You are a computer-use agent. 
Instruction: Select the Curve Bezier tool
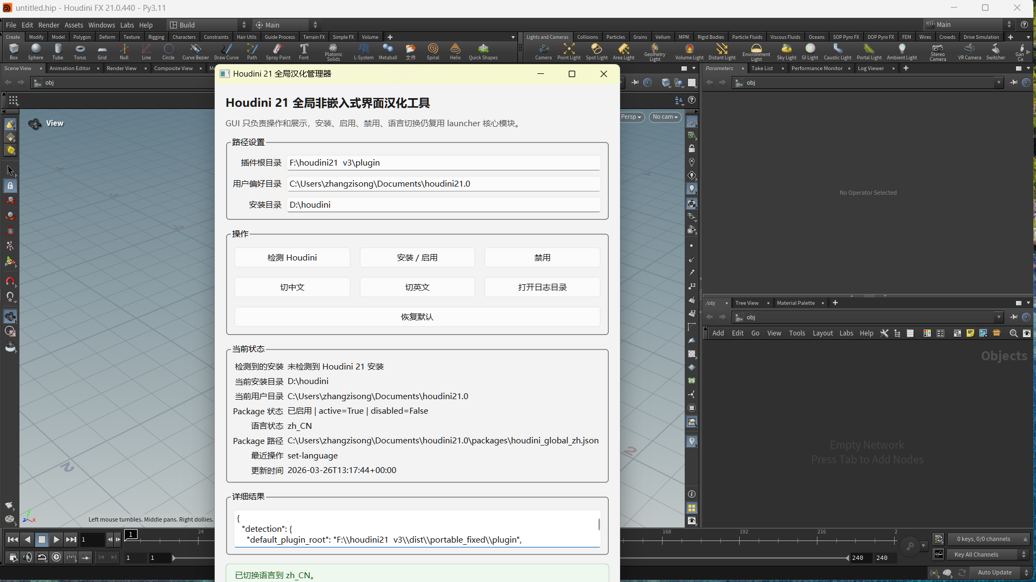(x=195, y=52)
